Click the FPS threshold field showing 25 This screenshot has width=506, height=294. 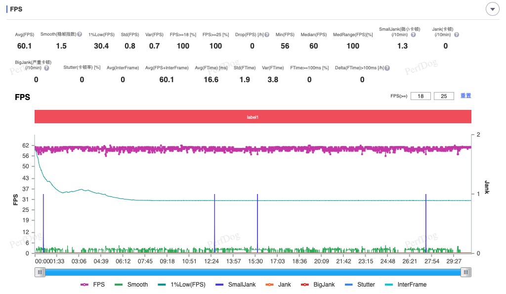click(x=444, y=96)
